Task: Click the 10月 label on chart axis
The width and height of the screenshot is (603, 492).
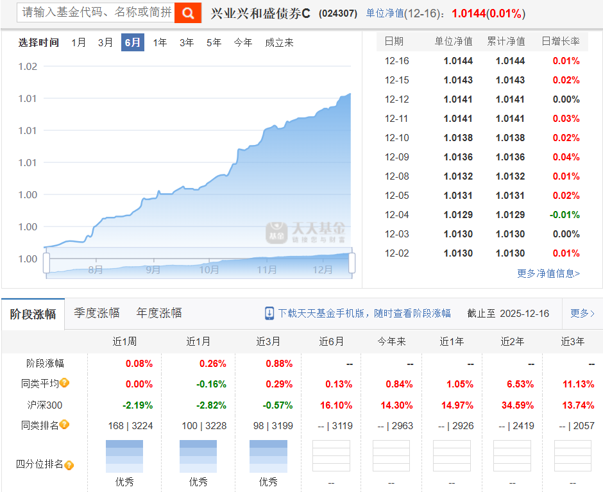Action: [x=209, y=269]
